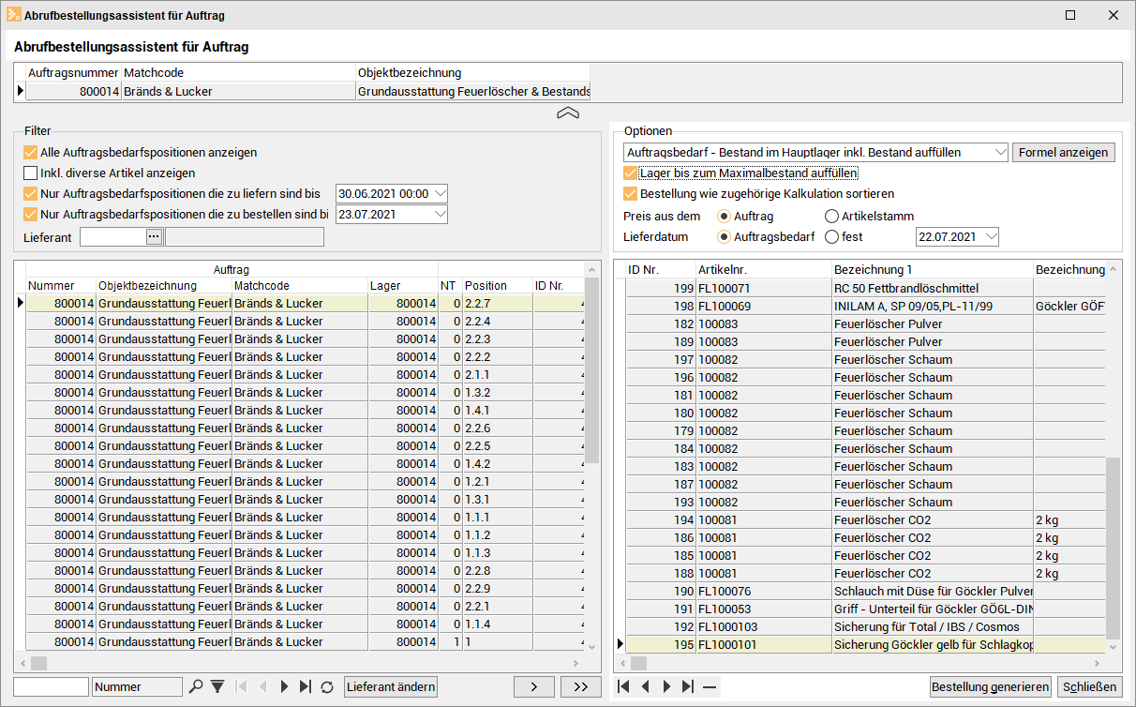Select left grid row with position 2.2.4

[305, 321]
